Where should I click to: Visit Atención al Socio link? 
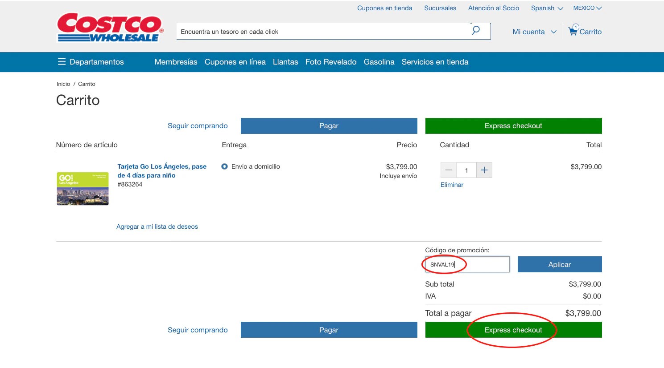click(494, 8)
